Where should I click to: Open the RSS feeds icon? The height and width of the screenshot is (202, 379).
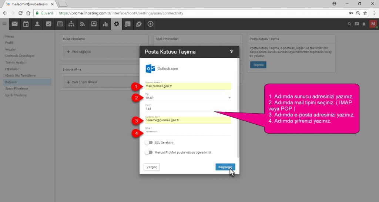click(x=83, y=24)
